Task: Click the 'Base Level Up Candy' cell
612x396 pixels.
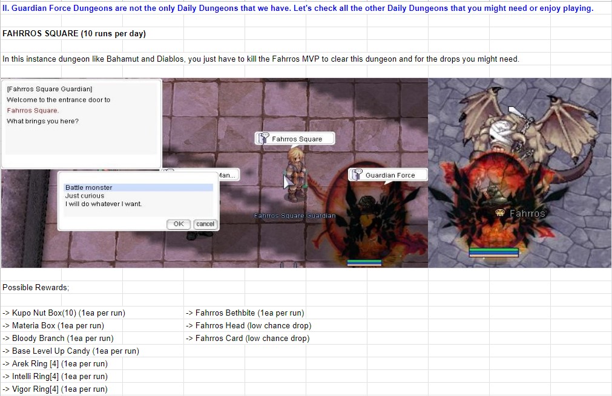Action: [x=71, y=351]
